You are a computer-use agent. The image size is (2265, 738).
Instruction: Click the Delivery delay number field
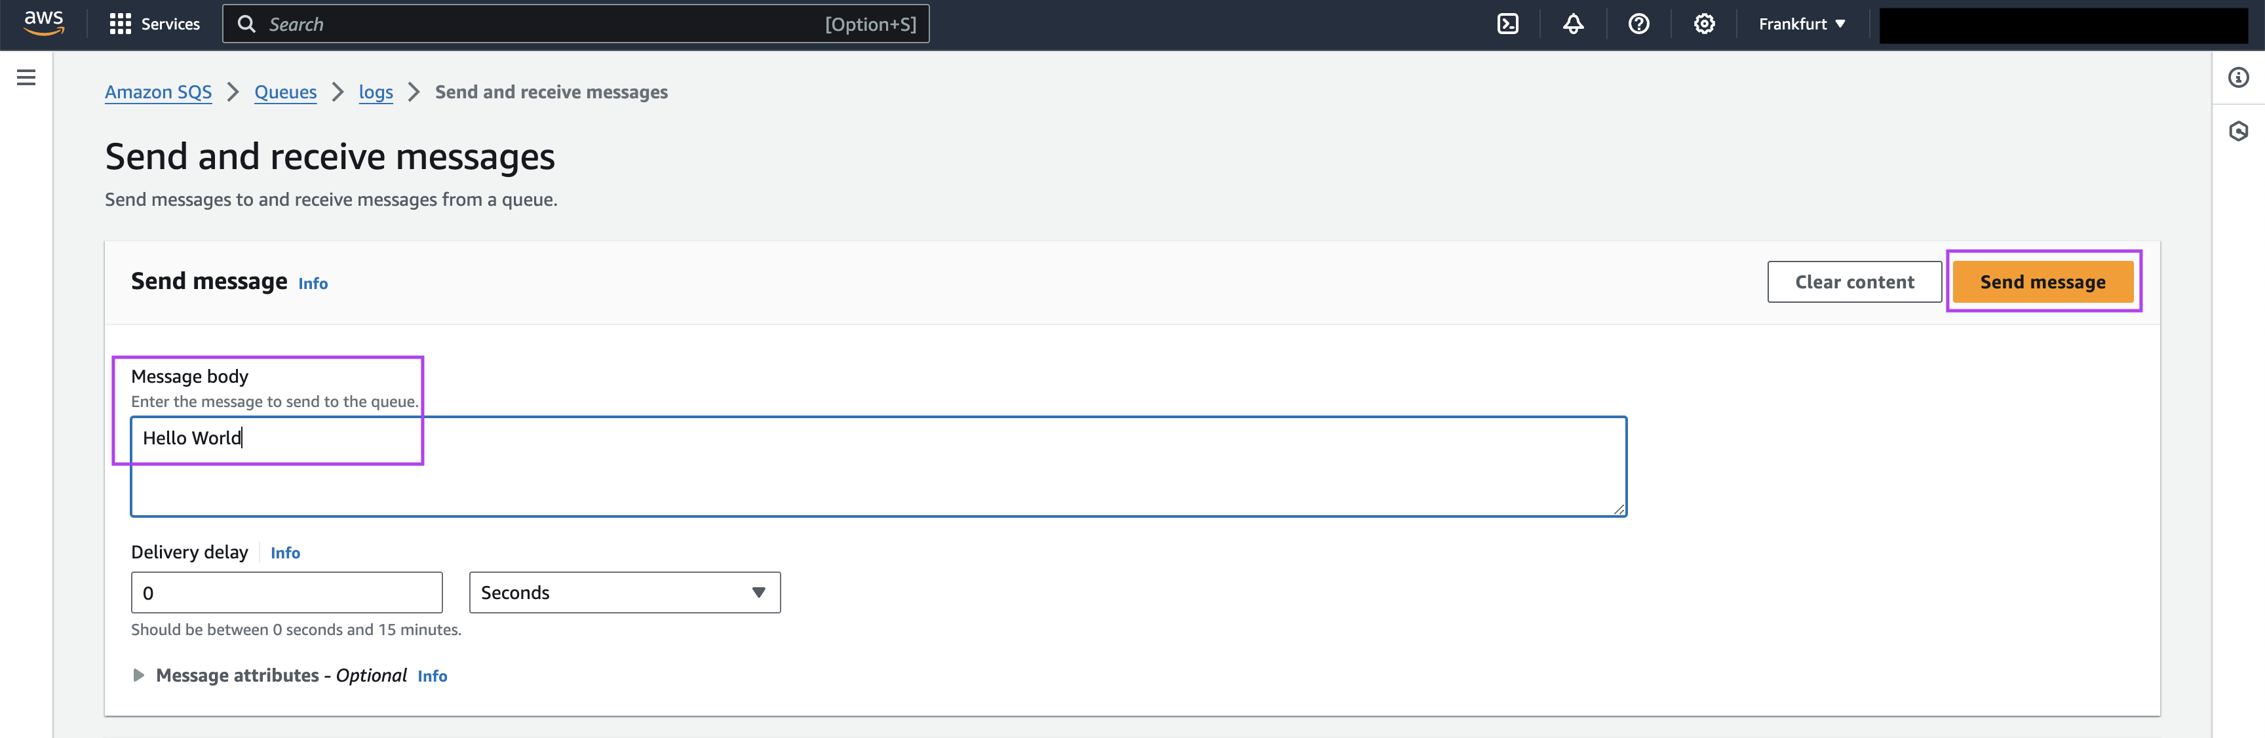(286, 593)
